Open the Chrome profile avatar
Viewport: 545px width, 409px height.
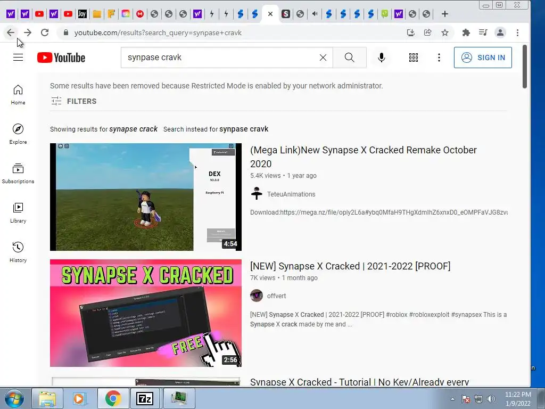pyautogui.click(x=500, y=32)
